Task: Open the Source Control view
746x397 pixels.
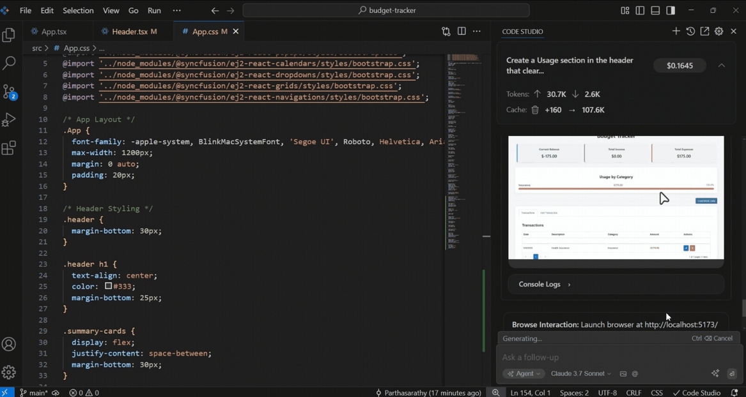Action: pyautogui.click(x=10, y=91)
